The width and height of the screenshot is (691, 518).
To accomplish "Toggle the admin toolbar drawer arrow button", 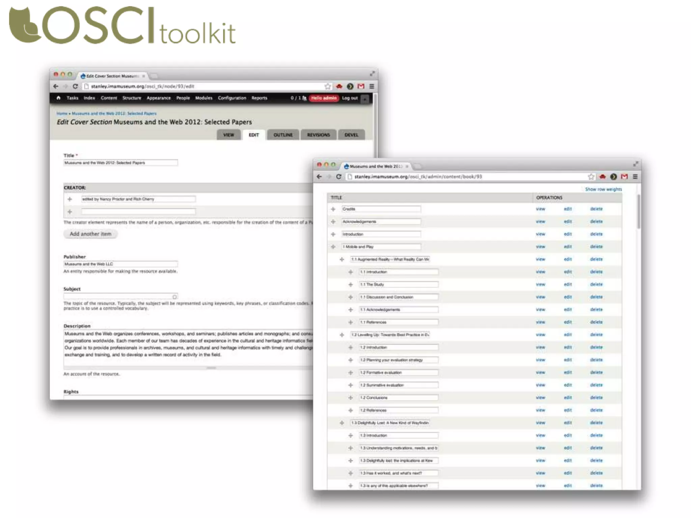I will [x=365, y=99].
